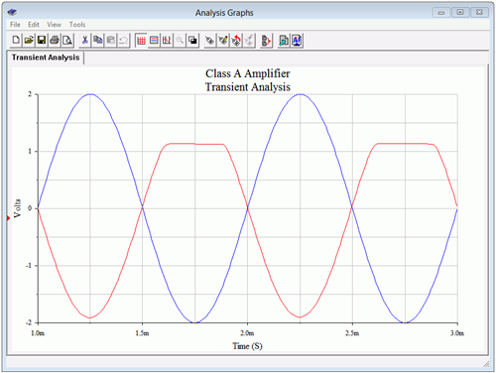Select the Transient Analysis tab
The image size is (496, 373).
46,58
